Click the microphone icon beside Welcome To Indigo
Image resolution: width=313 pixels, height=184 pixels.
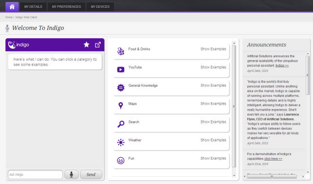pos(7,28)
